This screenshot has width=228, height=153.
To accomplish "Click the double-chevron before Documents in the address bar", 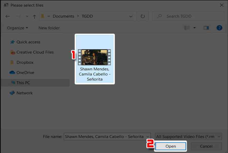I will pos(49,16).
